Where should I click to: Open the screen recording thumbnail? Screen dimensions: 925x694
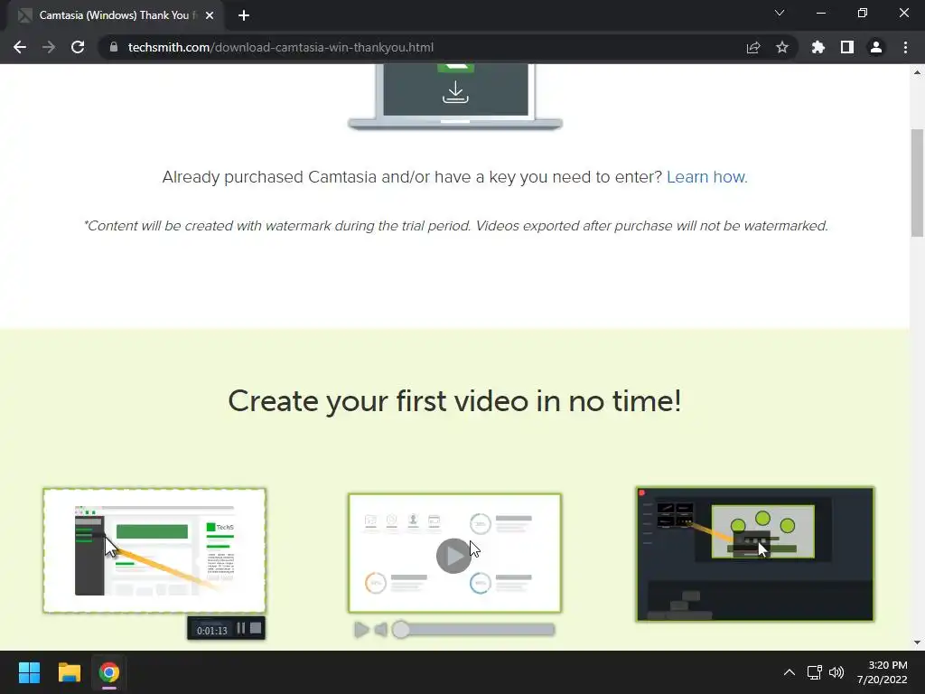154,550
